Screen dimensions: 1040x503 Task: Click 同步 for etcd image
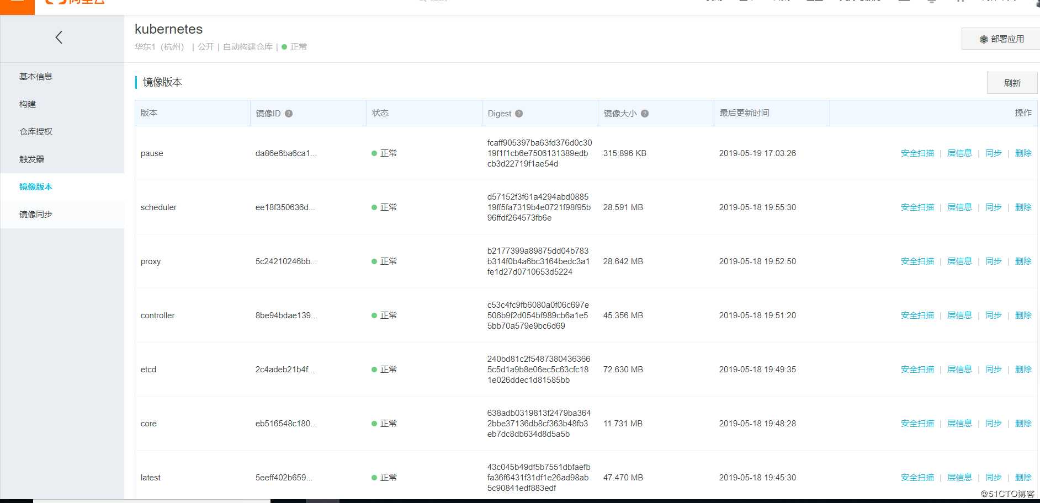point(993,370)
